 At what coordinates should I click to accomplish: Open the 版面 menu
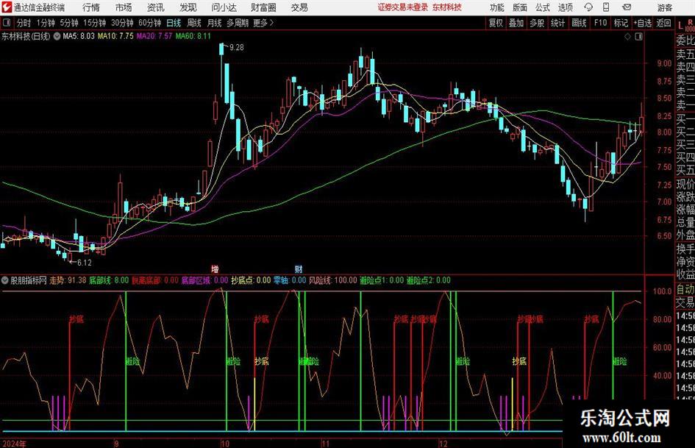click(x=519, y=7)
